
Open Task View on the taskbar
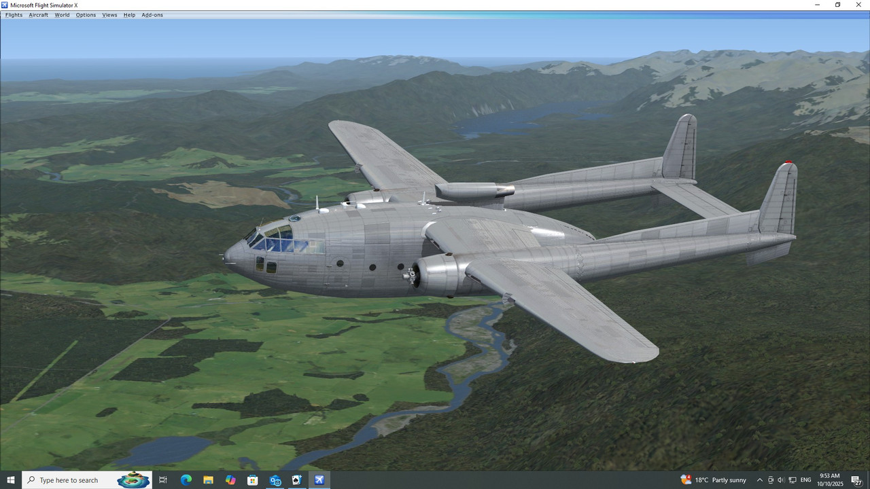[163, 480]
